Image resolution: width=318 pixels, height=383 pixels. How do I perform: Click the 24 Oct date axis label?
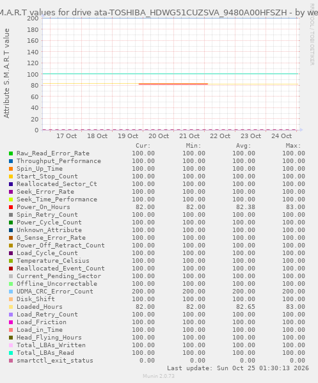282,136
